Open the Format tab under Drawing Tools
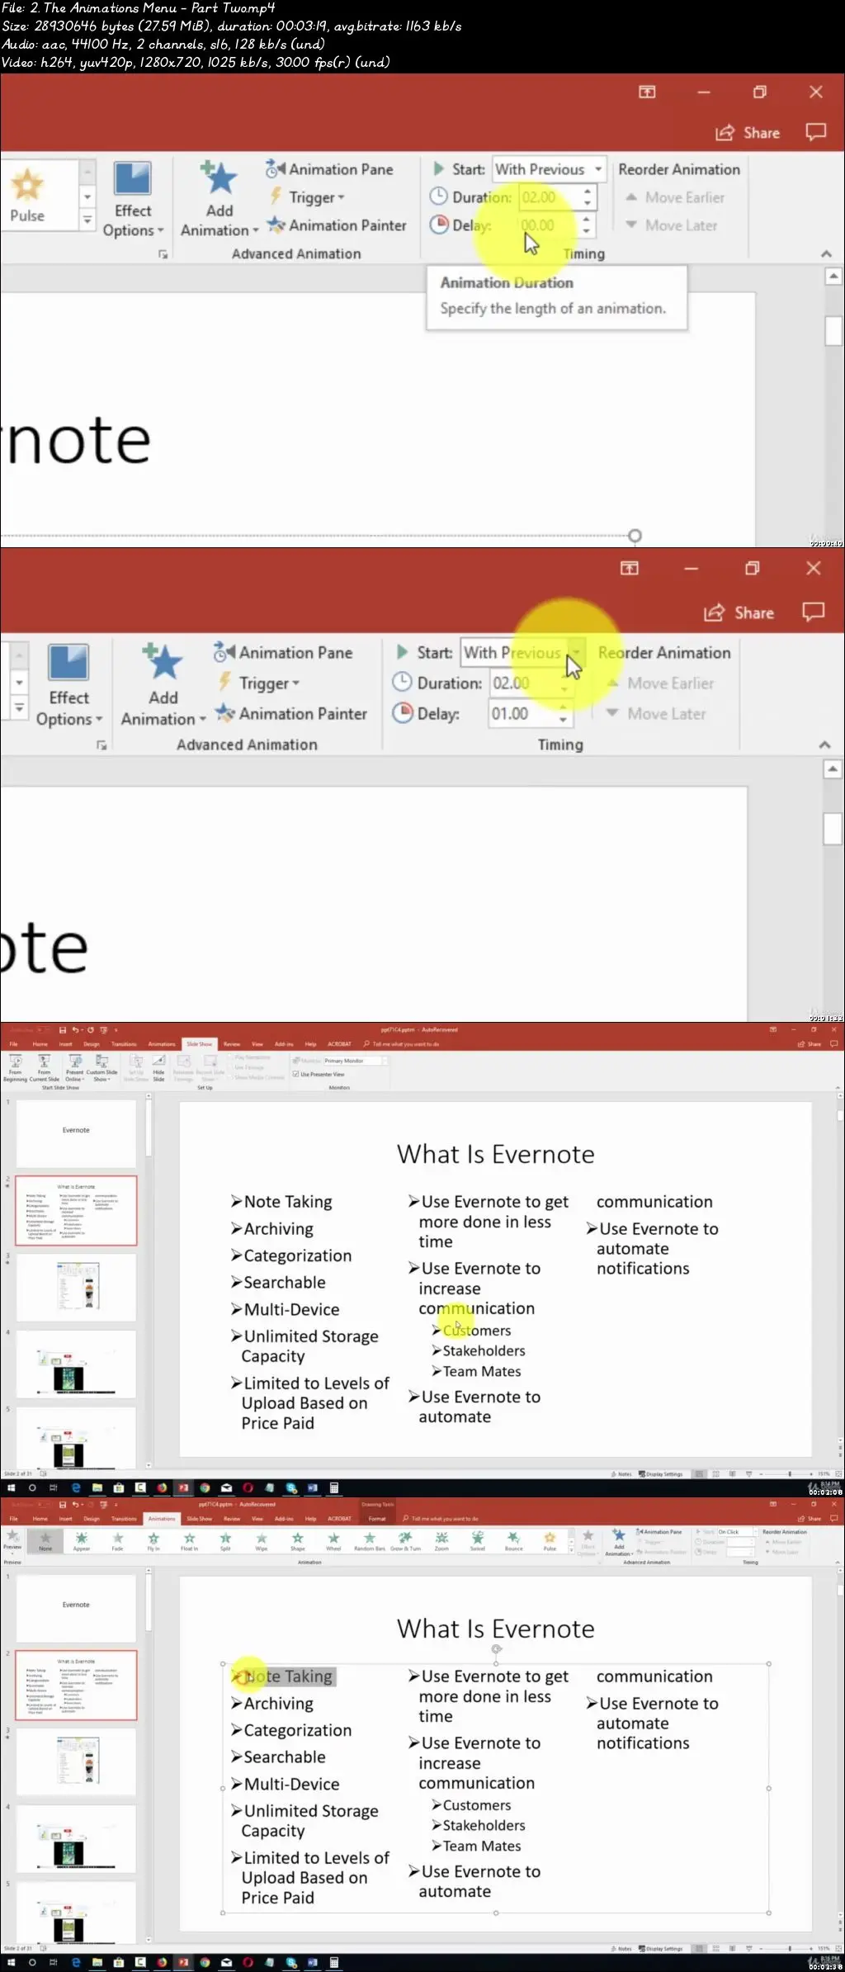Image resolution: width=845 pixels, height=1972 pixels. click(377, 1519)
